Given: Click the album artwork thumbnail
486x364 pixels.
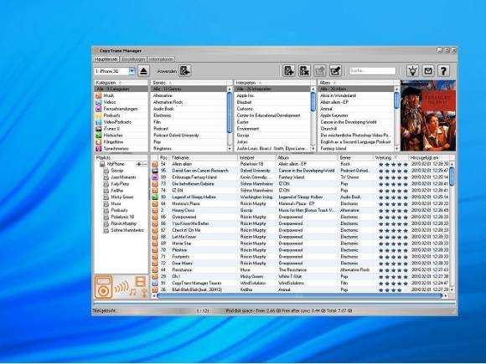Looking at the screenshot, I should click(x=428, y=115).
